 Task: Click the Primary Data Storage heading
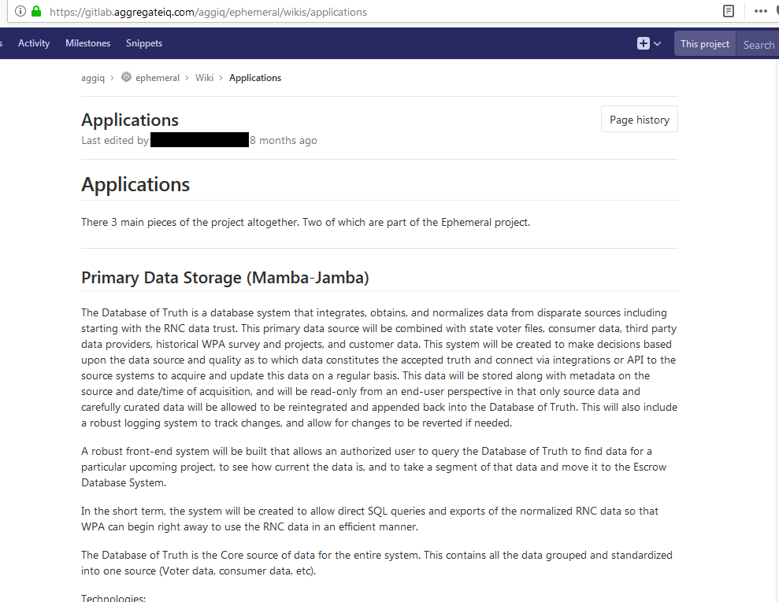(225, 278)
